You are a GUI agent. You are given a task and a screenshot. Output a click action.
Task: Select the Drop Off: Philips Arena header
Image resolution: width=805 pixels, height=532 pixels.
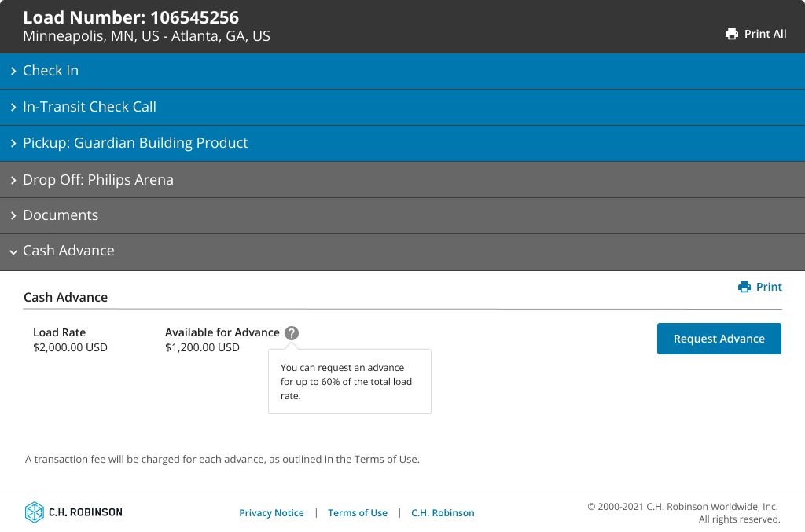coord(98,180)
